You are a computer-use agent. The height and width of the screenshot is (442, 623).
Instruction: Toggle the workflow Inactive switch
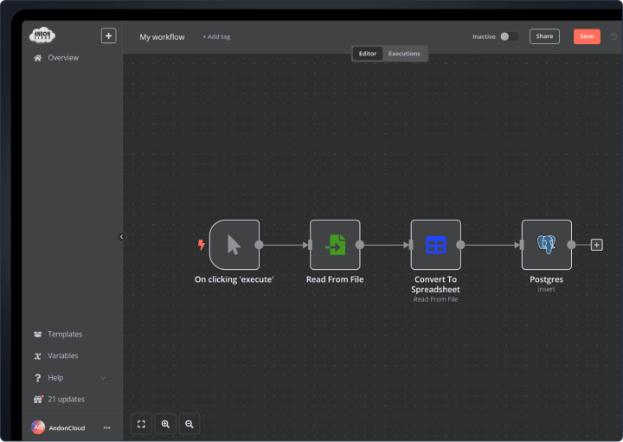510,36
